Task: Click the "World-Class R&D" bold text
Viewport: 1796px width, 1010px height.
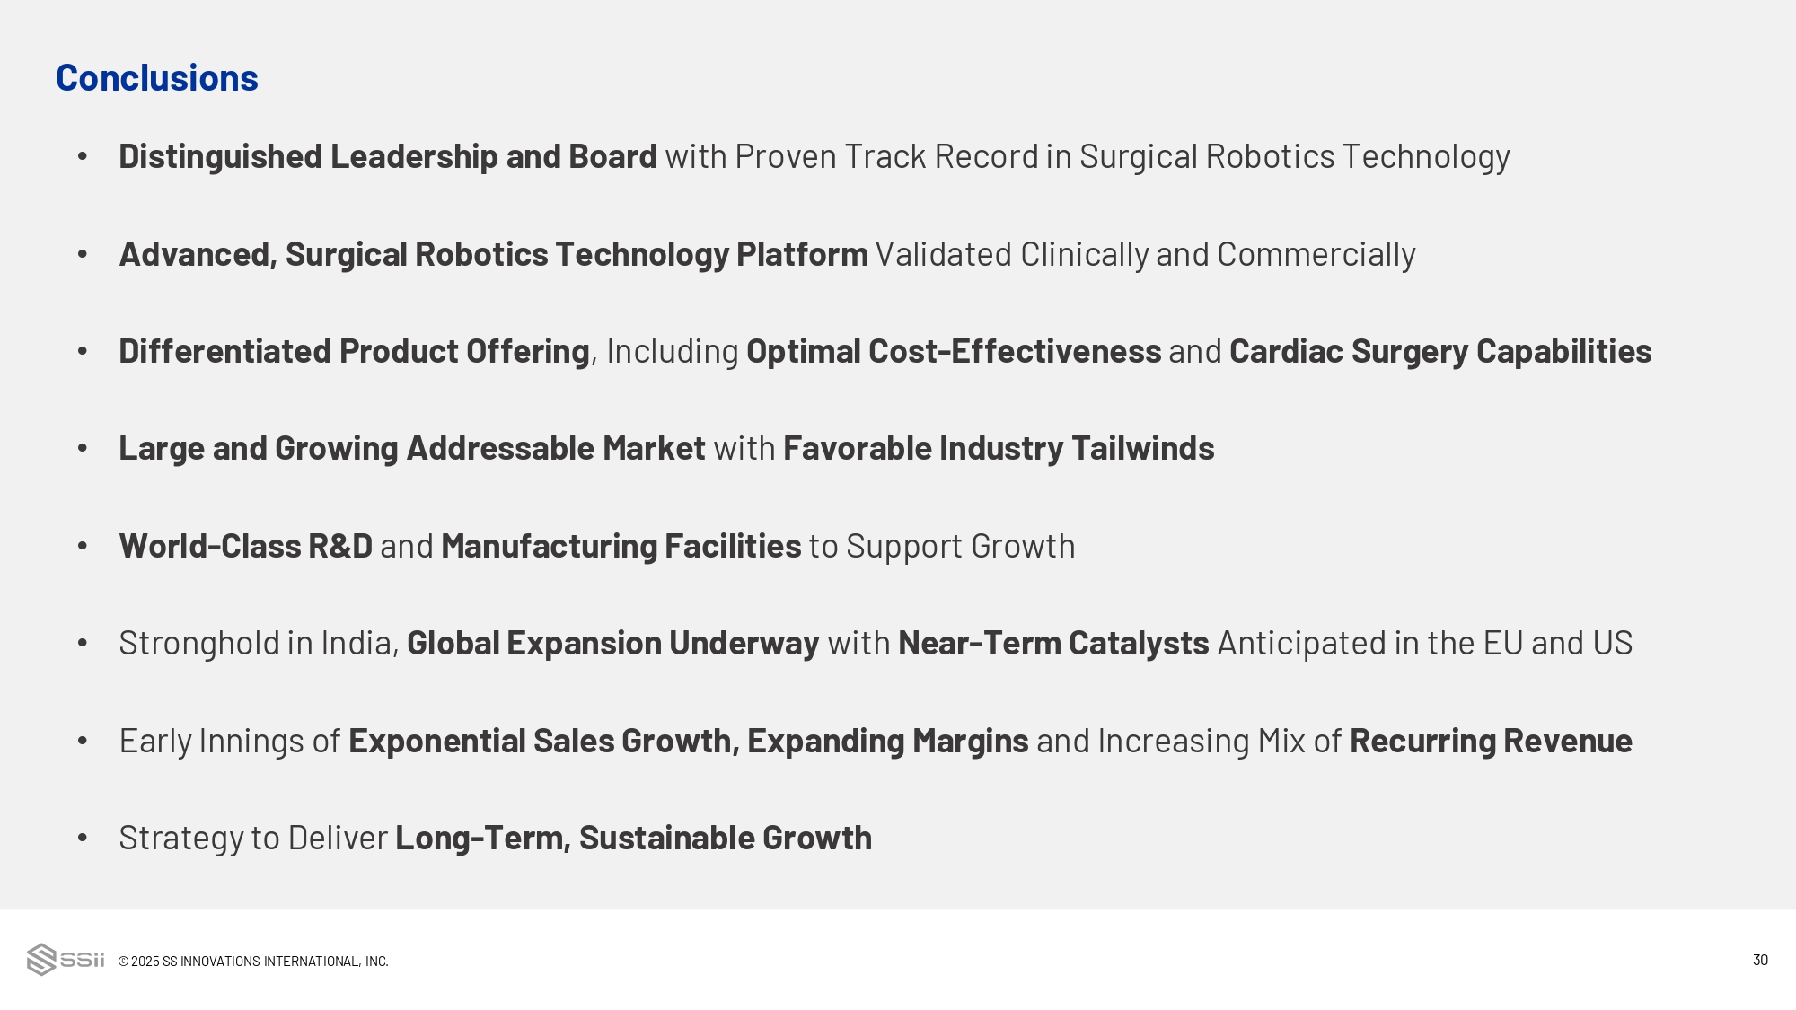Action: click(245, 547)
